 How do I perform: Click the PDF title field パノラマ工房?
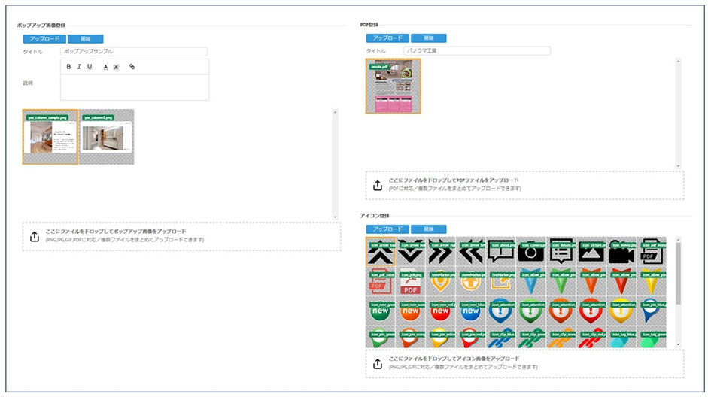pos(477,51)
